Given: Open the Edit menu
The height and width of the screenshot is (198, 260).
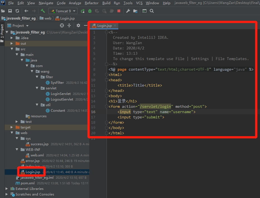Looking at the screenshot, I should pos(21,3).
